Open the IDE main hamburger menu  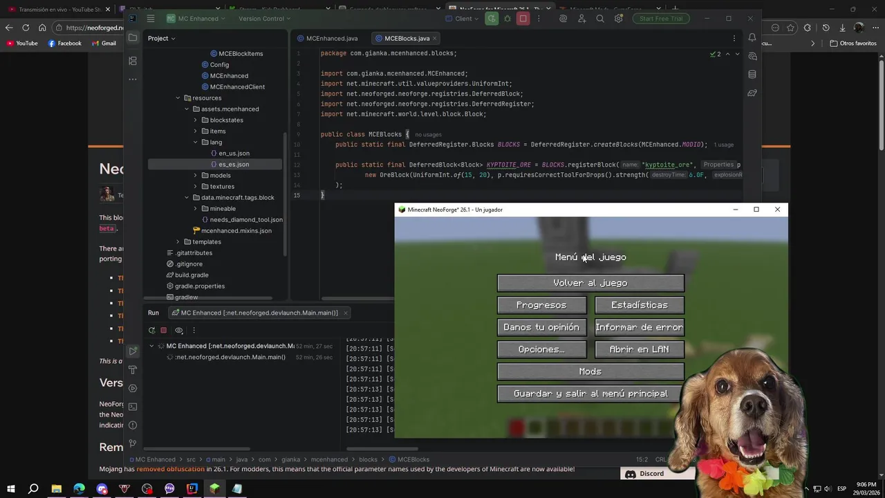pos(151,19)
